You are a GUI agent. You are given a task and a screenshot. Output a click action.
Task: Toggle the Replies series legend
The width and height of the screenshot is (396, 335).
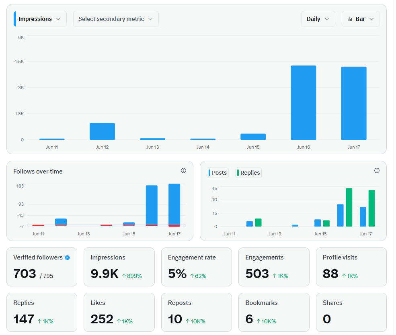pyautogui.click(x=248, y=173)
